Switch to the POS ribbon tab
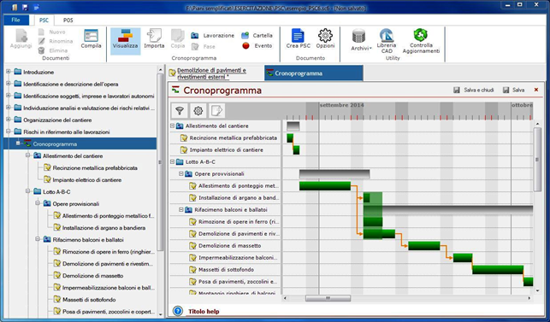Image resolution: width=550 pixels, height=322 pixels. [68, 20]
